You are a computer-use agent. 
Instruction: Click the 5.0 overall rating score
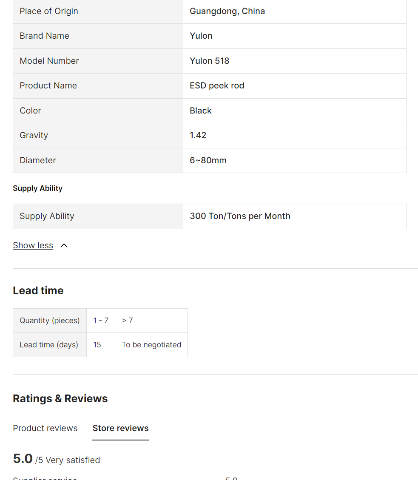[23, 459]
